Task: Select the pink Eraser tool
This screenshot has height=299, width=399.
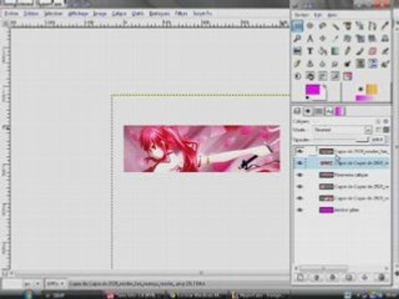Action: 372,51
